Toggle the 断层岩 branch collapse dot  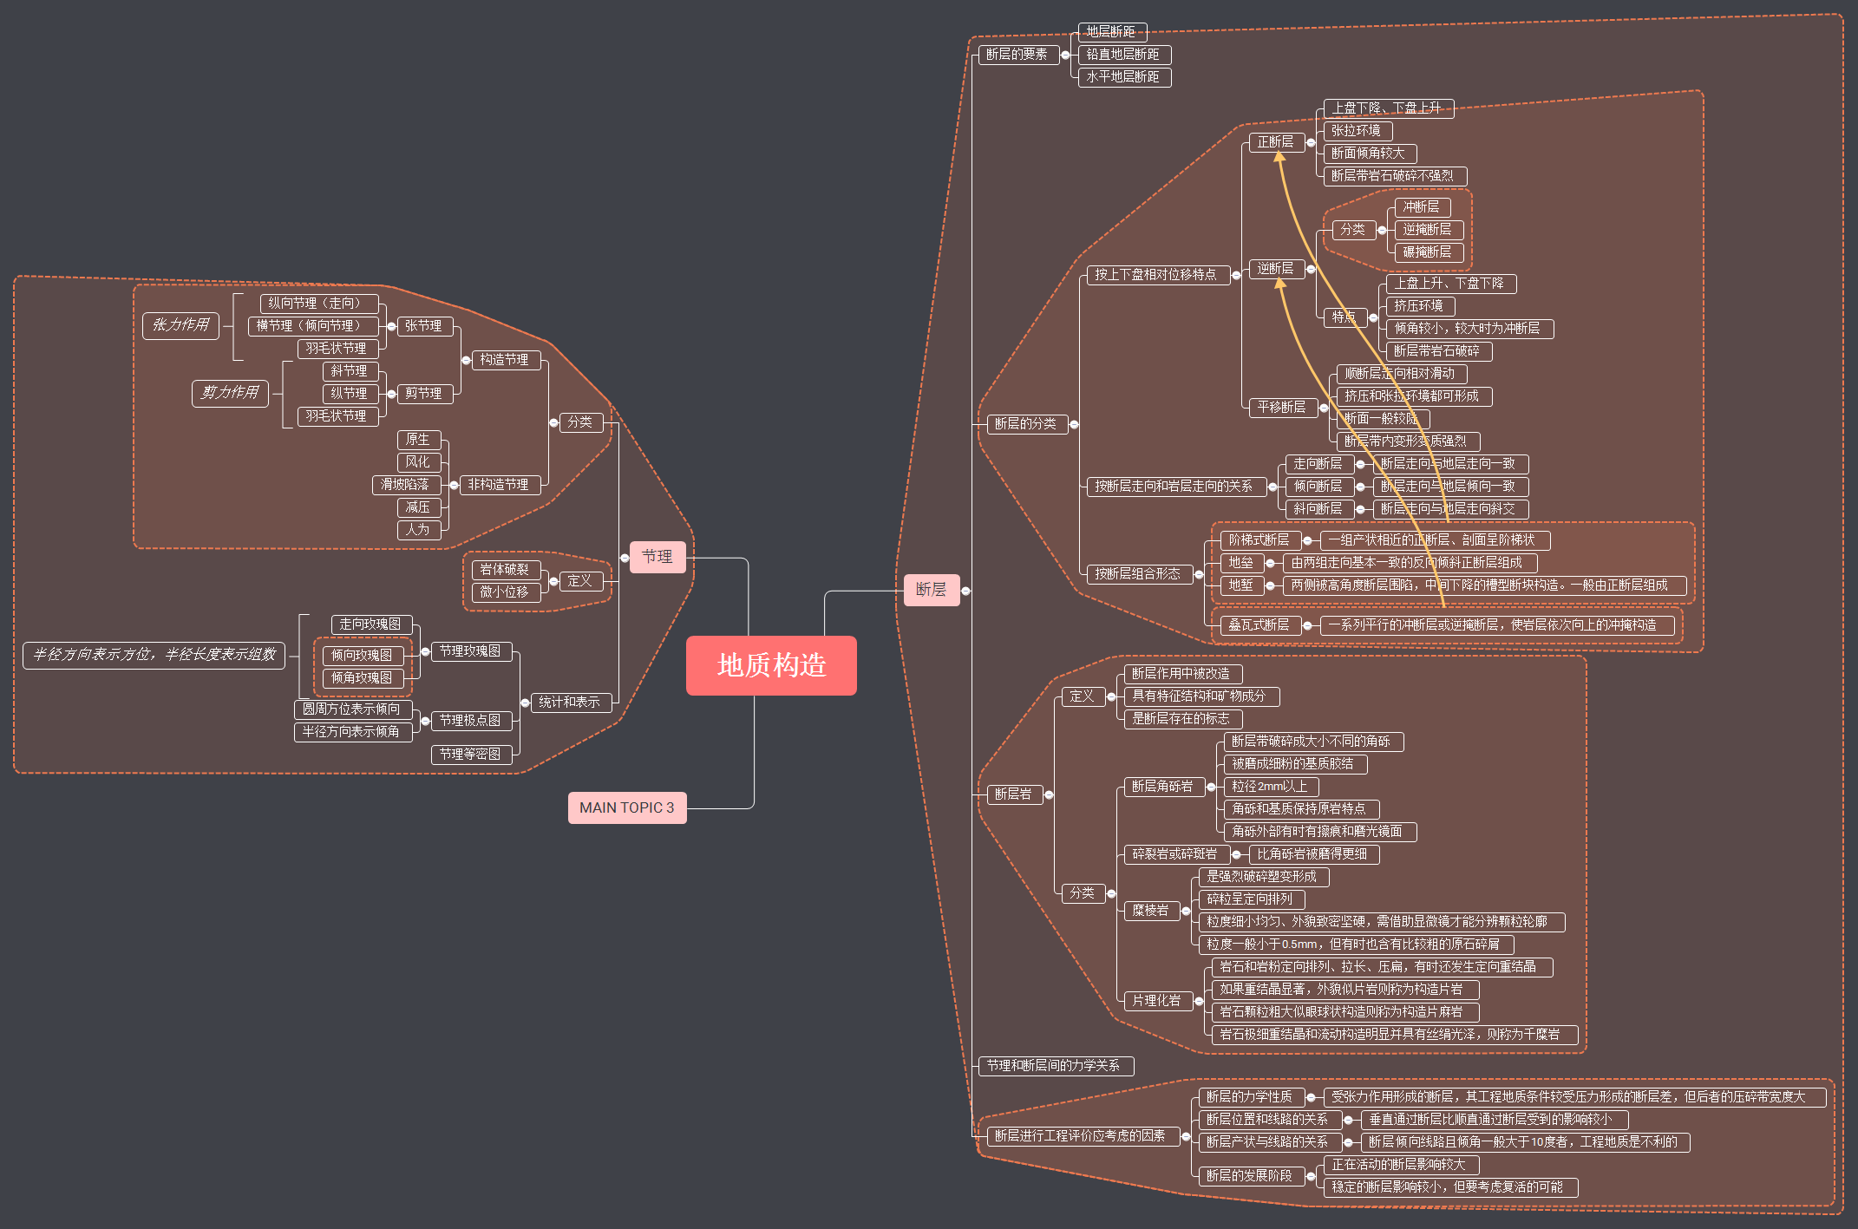[x=1047, y=794]
